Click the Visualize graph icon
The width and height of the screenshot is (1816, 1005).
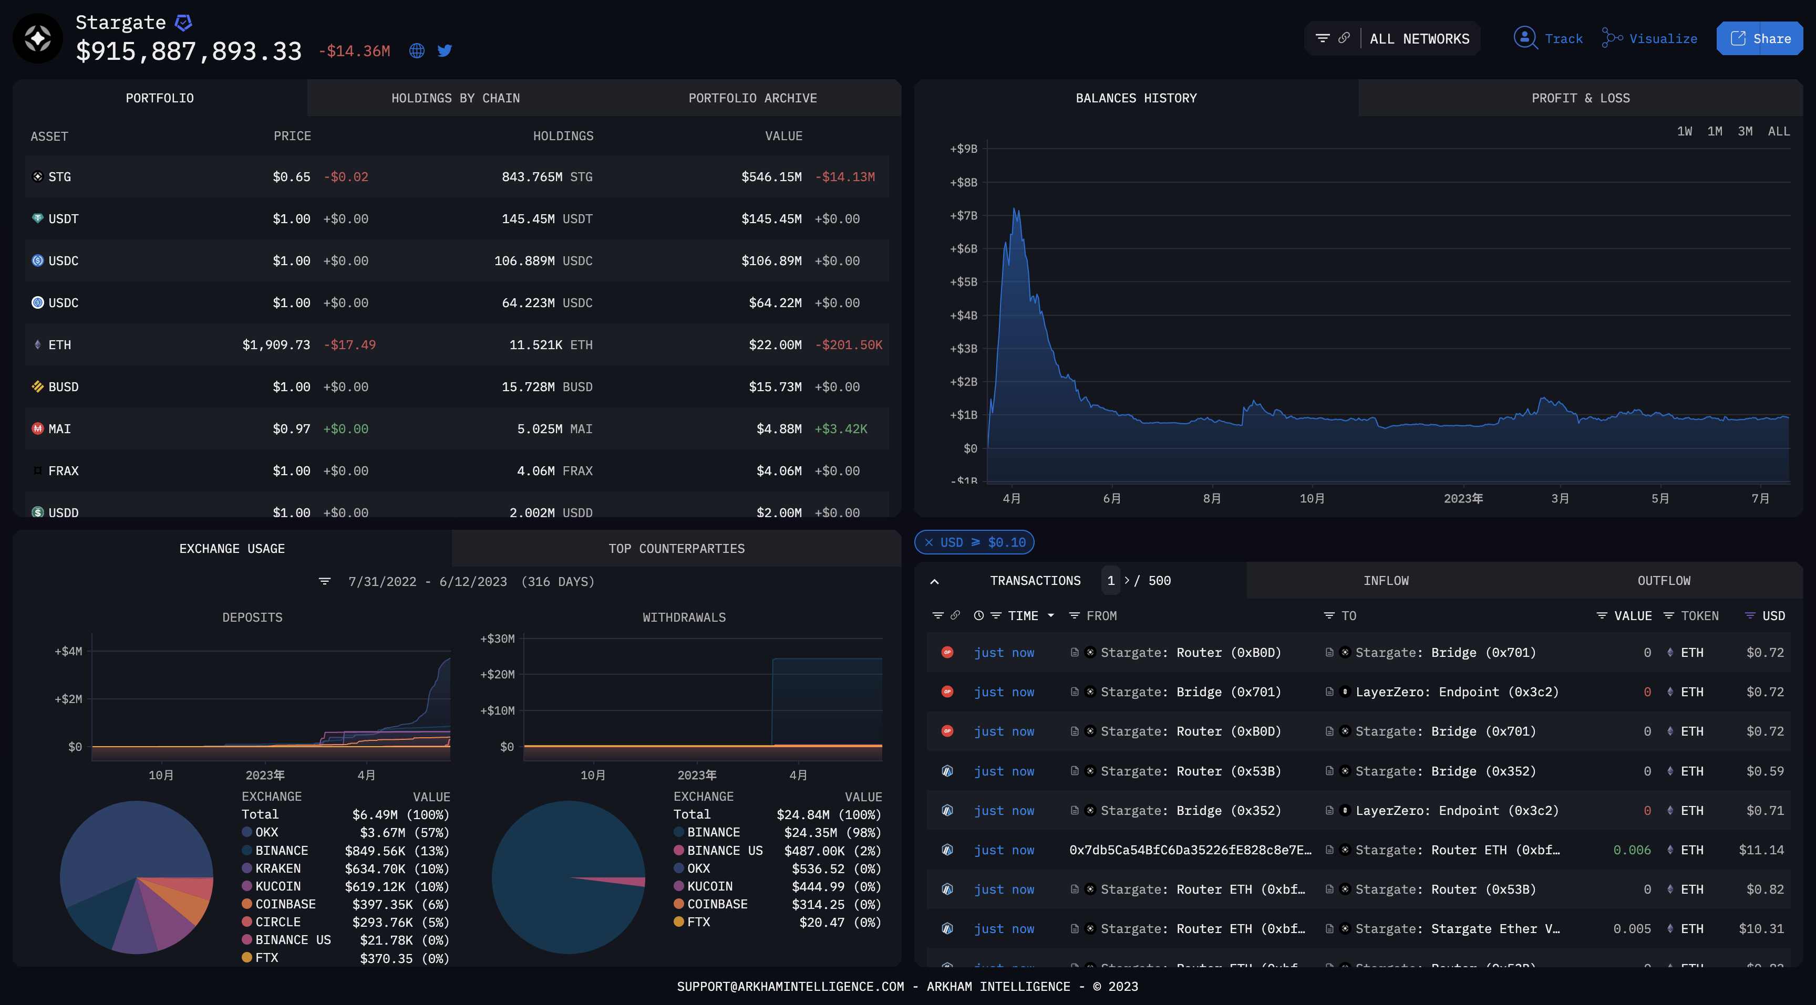click(1612, 38)
